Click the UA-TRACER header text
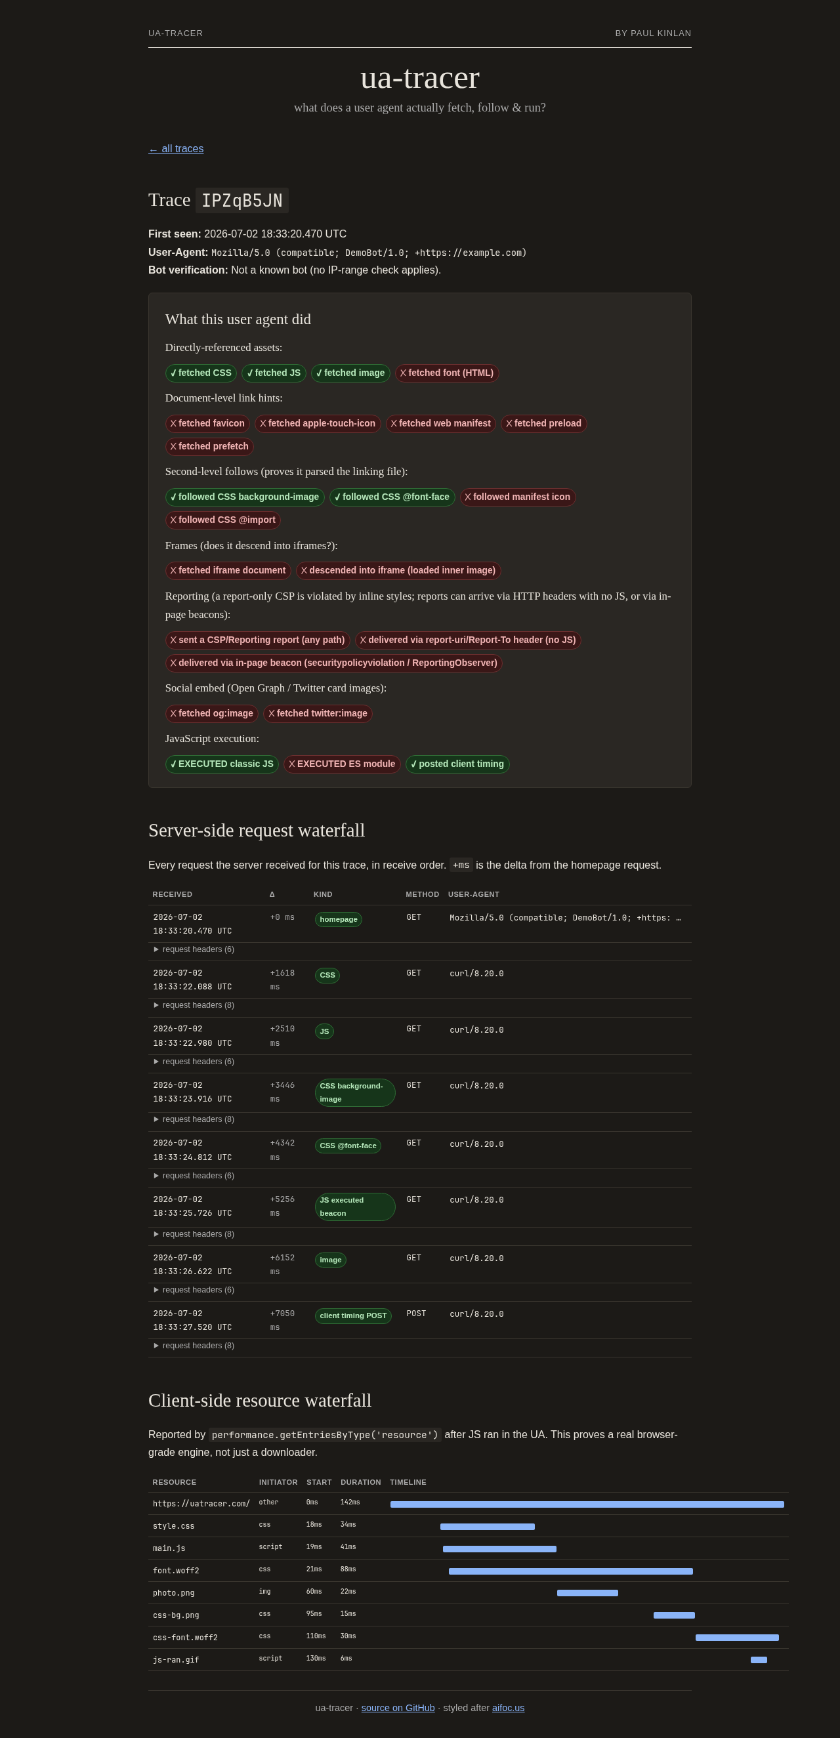 coord(175,33)
